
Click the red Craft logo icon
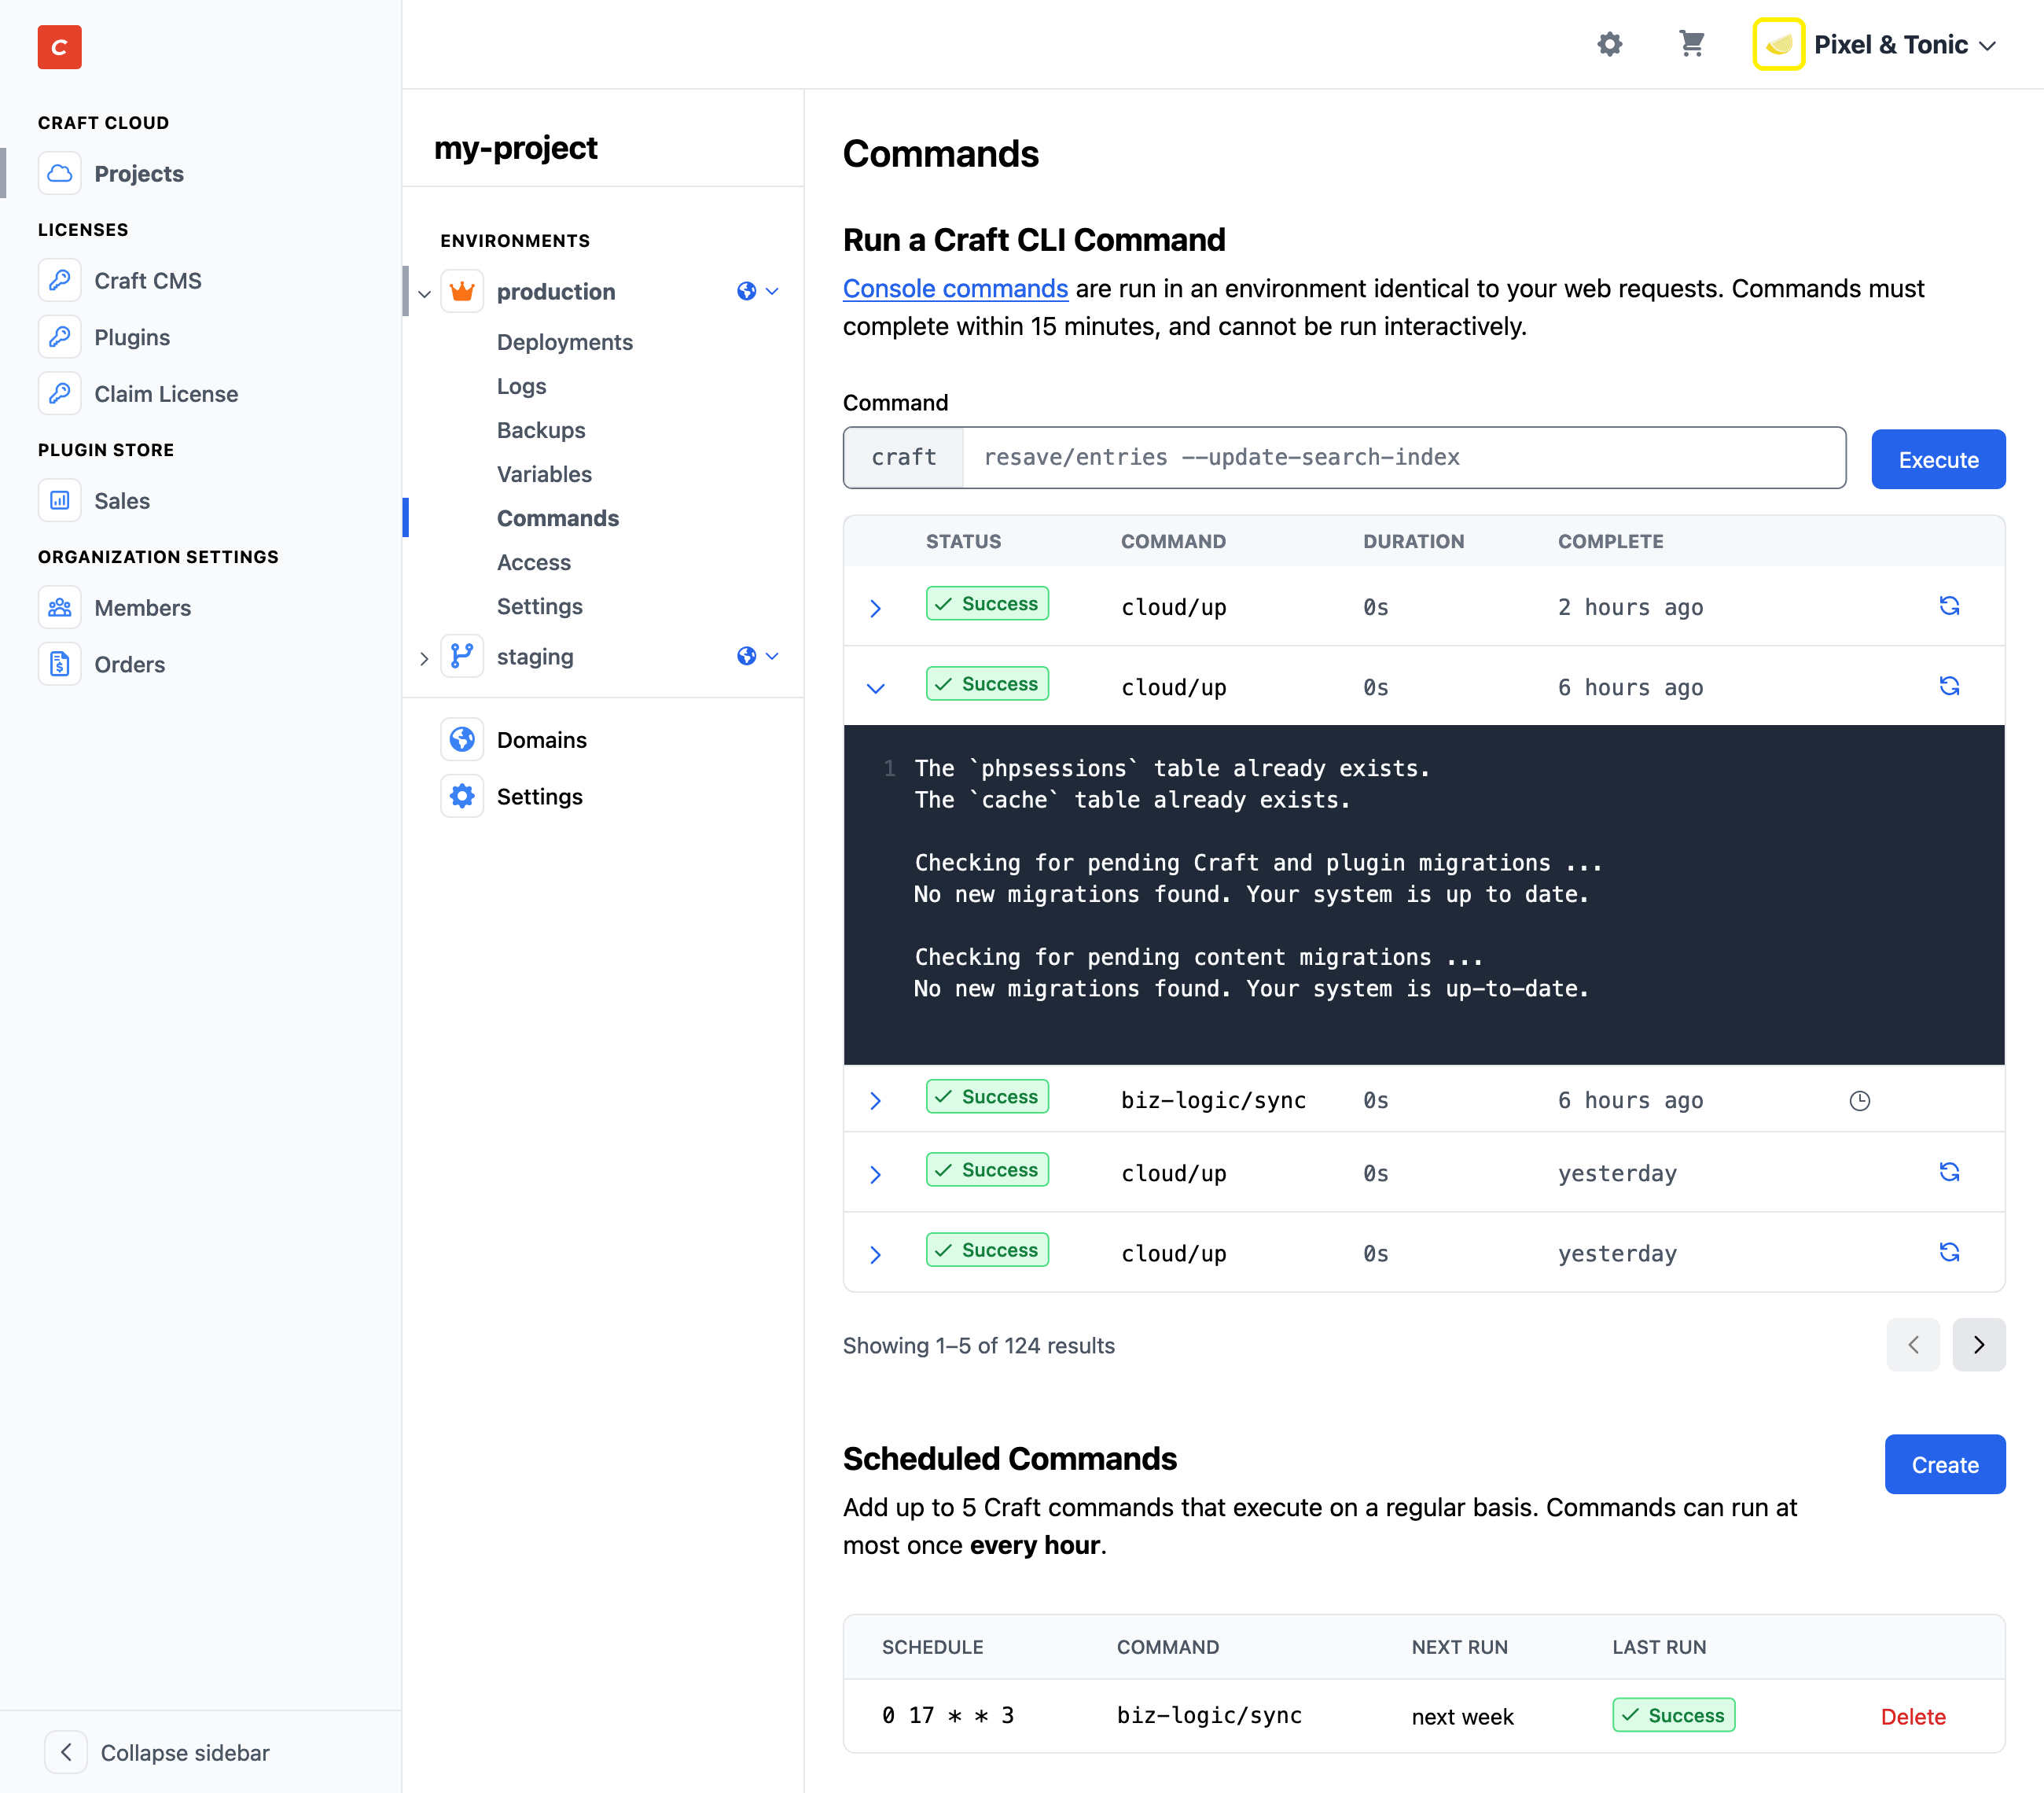[x=59, y=47]
